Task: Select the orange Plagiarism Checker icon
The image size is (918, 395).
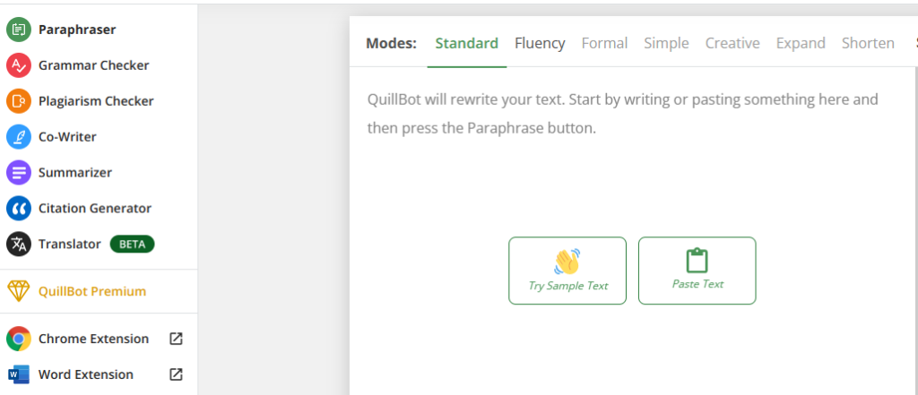Action: pos(19,100)
